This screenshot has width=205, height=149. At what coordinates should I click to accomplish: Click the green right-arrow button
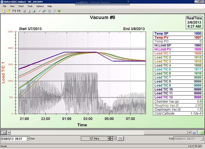click(x=201, y=133)
